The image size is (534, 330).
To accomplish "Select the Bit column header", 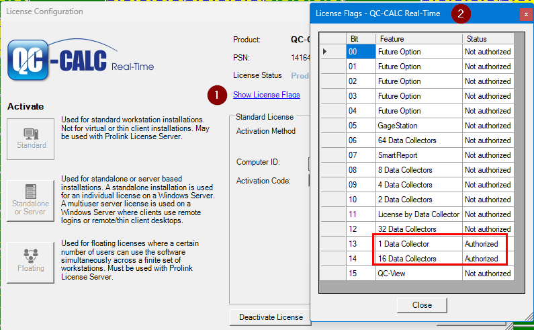I will tap(361, 38).
